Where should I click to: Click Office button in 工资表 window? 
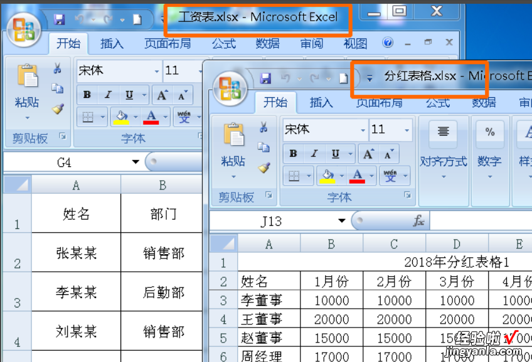24,30
